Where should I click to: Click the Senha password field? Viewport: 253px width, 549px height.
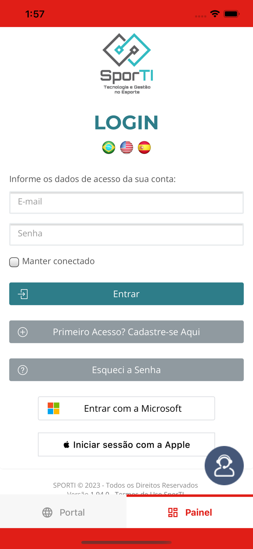pos(126,235)
